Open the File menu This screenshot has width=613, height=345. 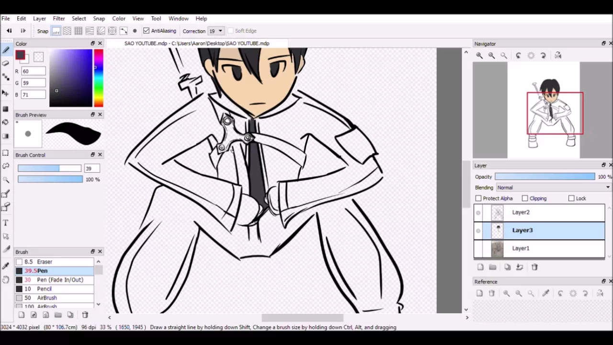[6, 18]
